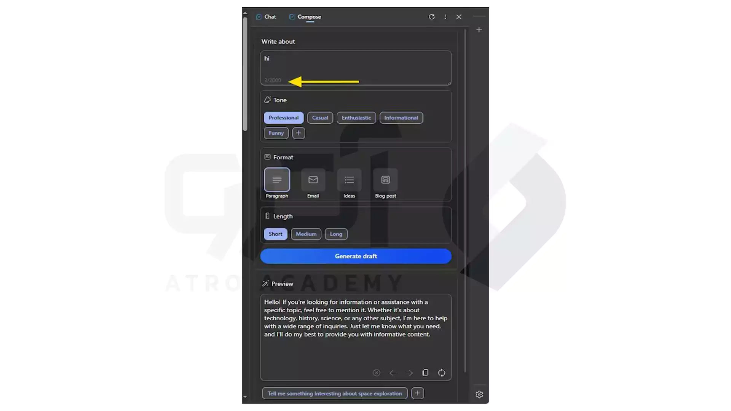Click the Write about input field
Viewport: 731px width, 411px height.
pos(356,67)
